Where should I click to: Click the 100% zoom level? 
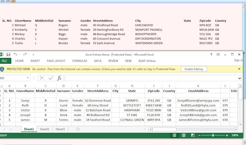tap(235, 135)
